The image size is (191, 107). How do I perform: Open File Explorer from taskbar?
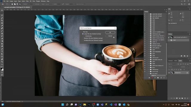pyautogui.click(x=85, y=105)
